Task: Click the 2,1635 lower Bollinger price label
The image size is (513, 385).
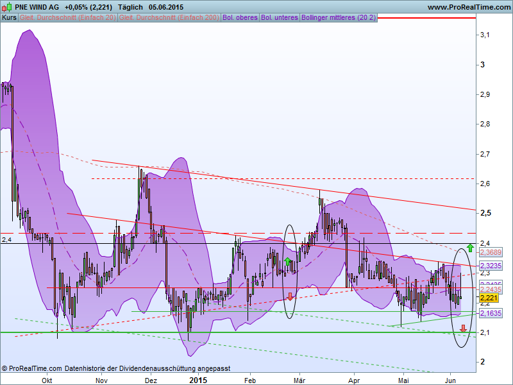Action: [x=491, y=313]
